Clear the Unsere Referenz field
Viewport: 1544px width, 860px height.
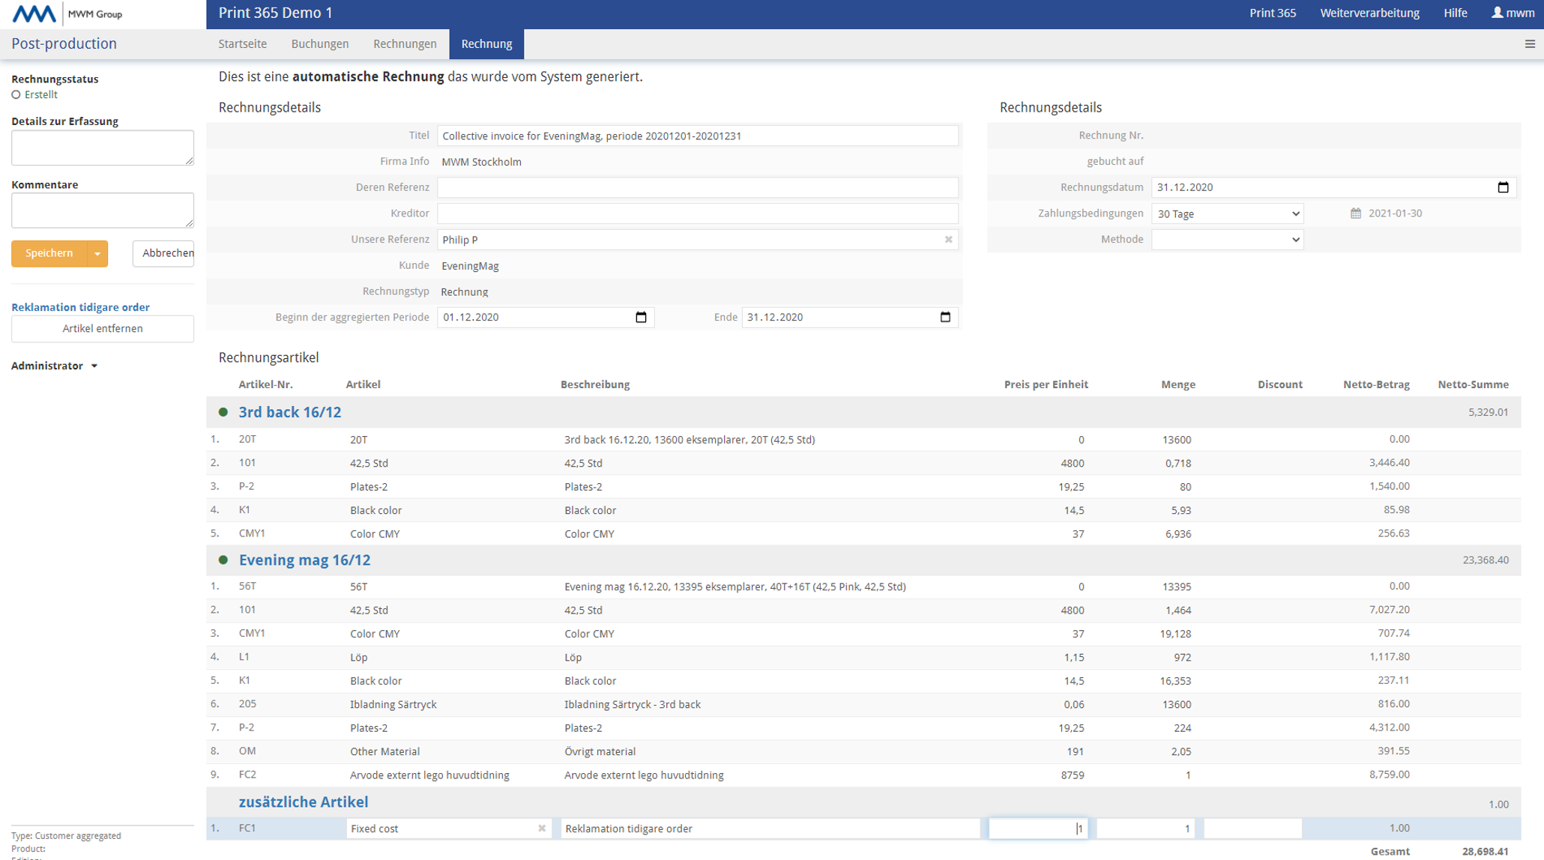tap(948, 240)
